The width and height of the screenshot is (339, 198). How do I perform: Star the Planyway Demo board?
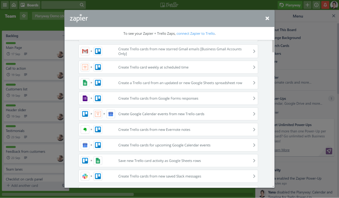[x=24, y=16]
